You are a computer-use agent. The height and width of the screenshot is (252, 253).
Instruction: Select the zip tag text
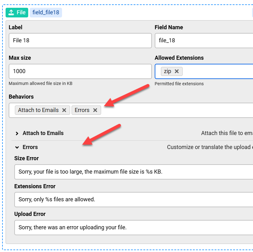(167, 71)
